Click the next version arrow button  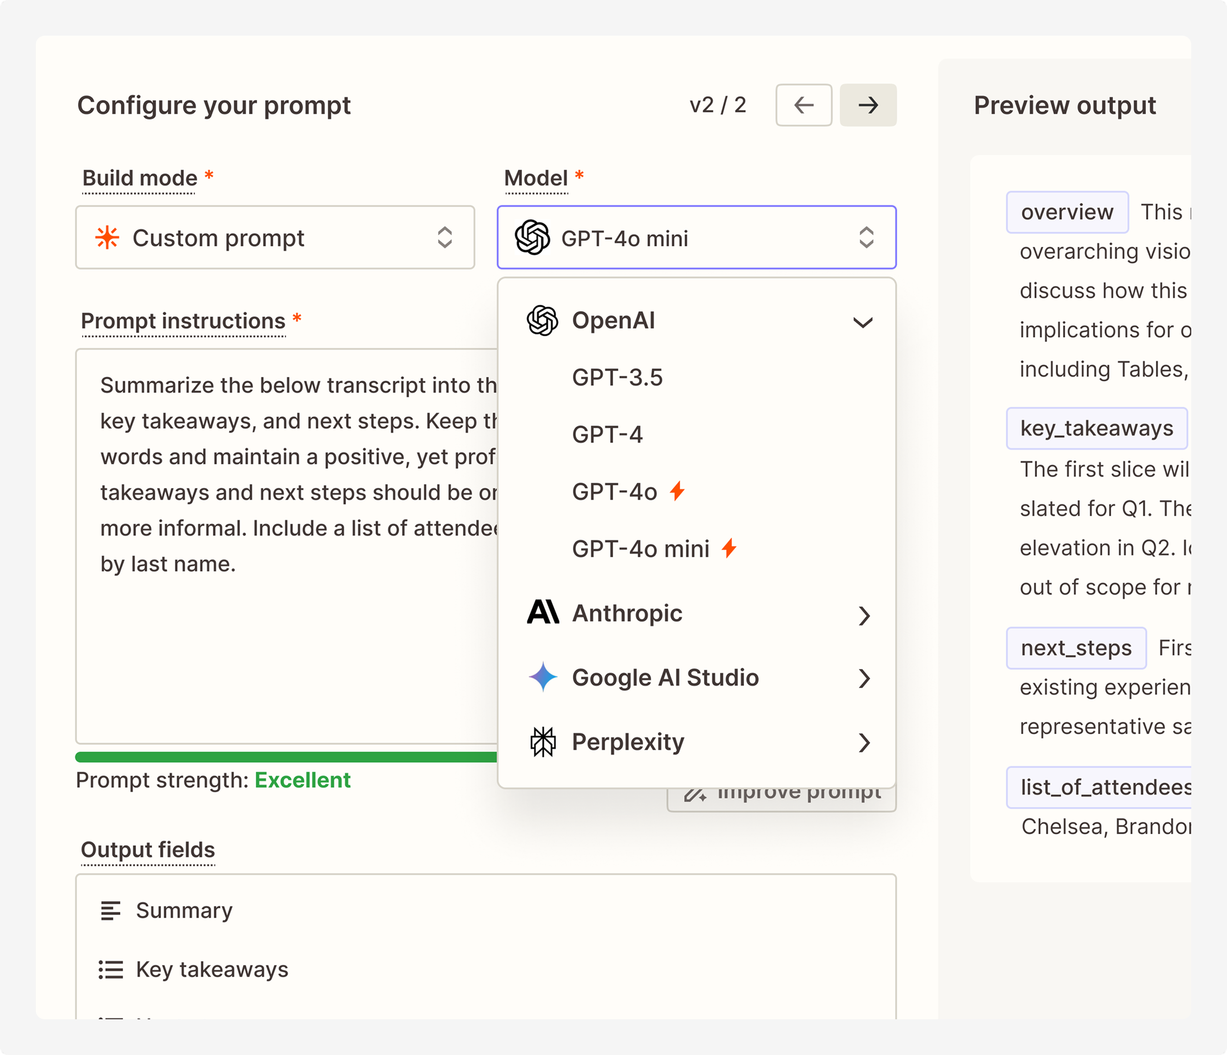coord(868,105)
